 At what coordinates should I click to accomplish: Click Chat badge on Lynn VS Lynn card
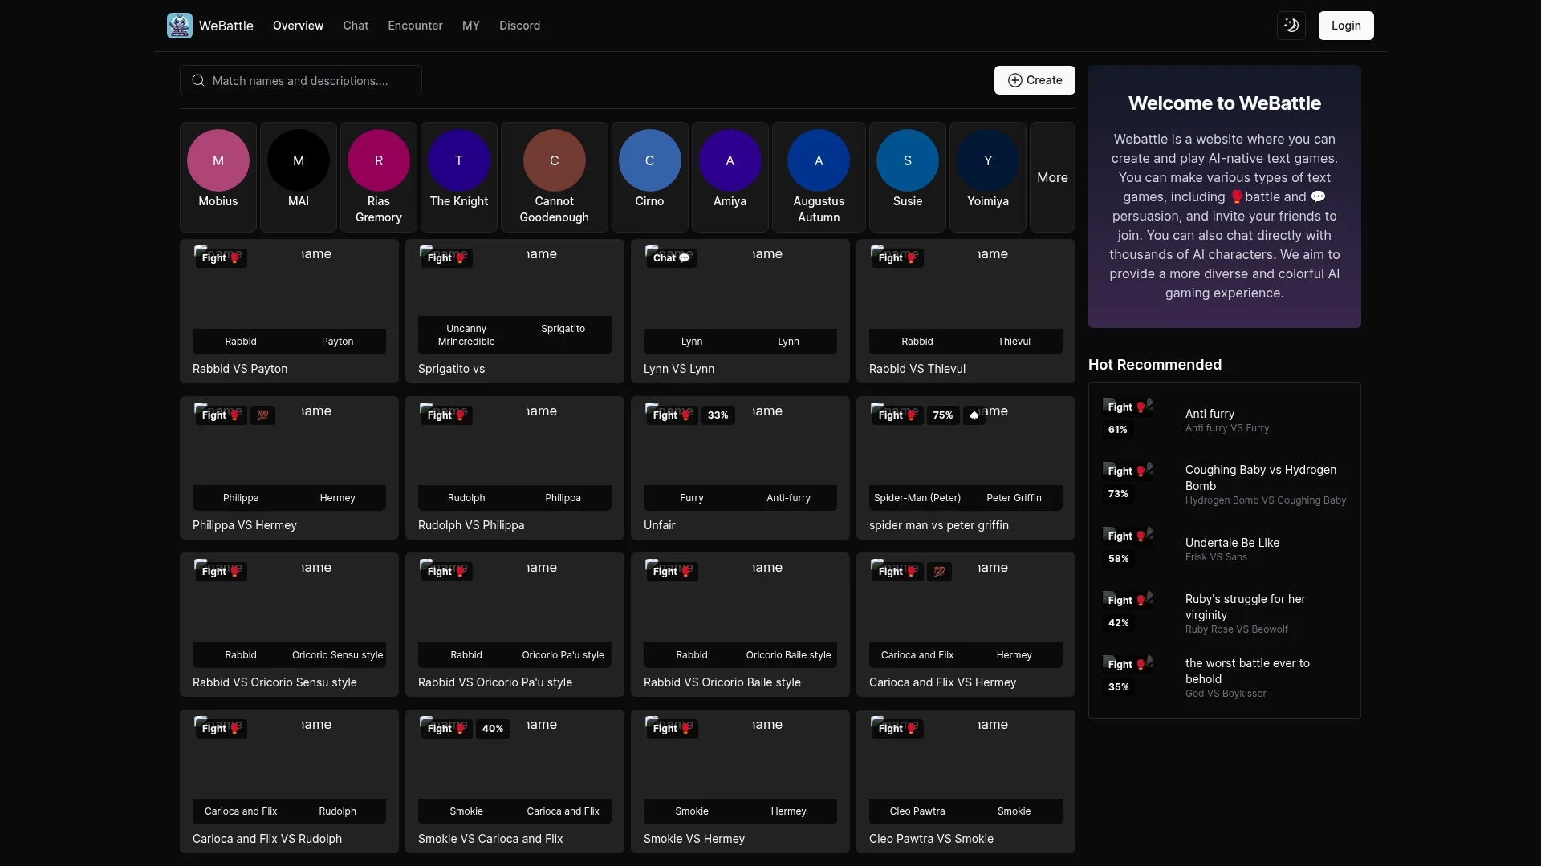point(671,258)
